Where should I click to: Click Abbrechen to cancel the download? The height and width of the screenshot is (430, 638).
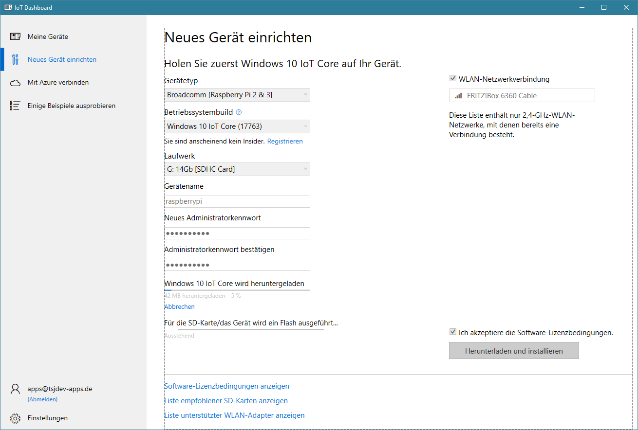(179, 307)
